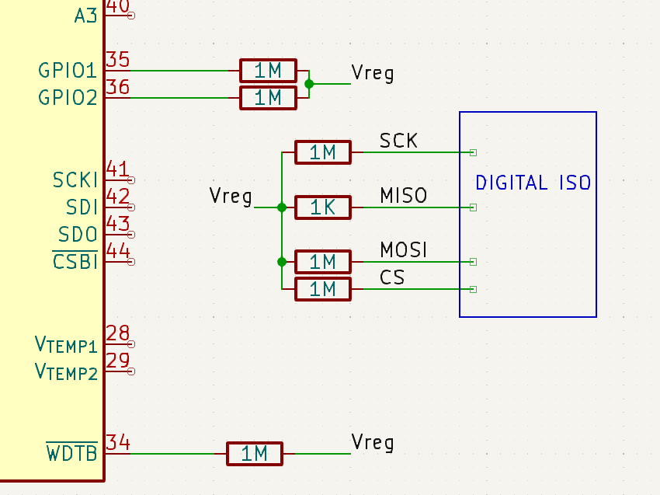Click pin number 36
The image size is (660, 495).
tap(118, 87)
